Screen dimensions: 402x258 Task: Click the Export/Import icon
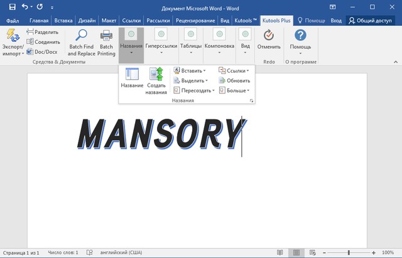coord(12,37)
